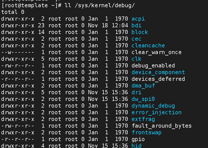Screen dimensions: 208x148
Task: Click the acpi directory name
Action: click(138, 19)
